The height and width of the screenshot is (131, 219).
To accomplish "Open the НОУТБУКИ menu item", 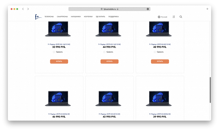I will tap(88, 17).
